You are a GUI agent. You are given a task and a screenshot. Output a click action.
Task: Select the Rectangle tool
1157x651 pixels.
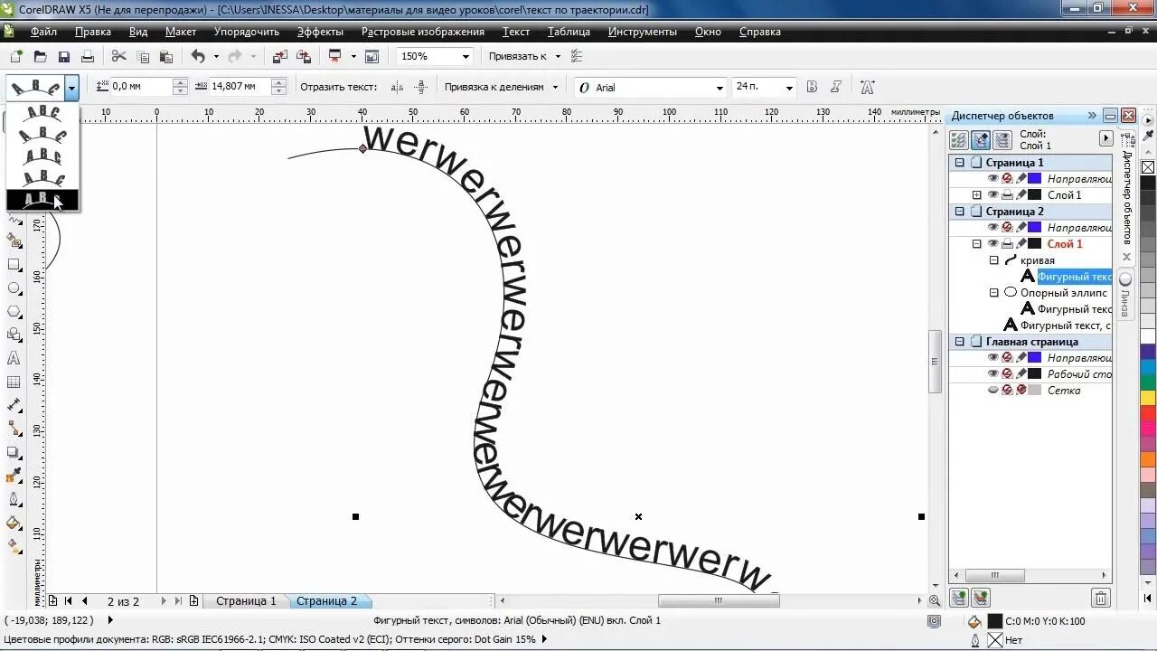click(14, 265)
